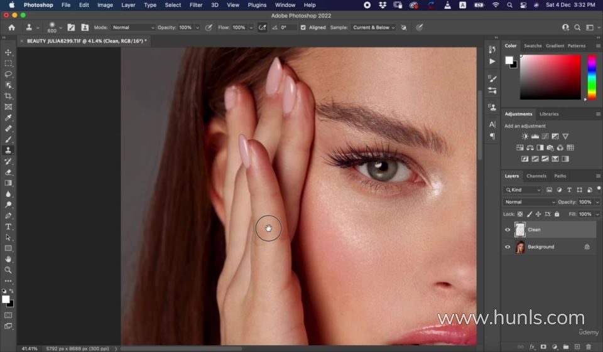Create a new layer in Layers panel
This screenshot has height=352, width=603.
pos(577,346)
